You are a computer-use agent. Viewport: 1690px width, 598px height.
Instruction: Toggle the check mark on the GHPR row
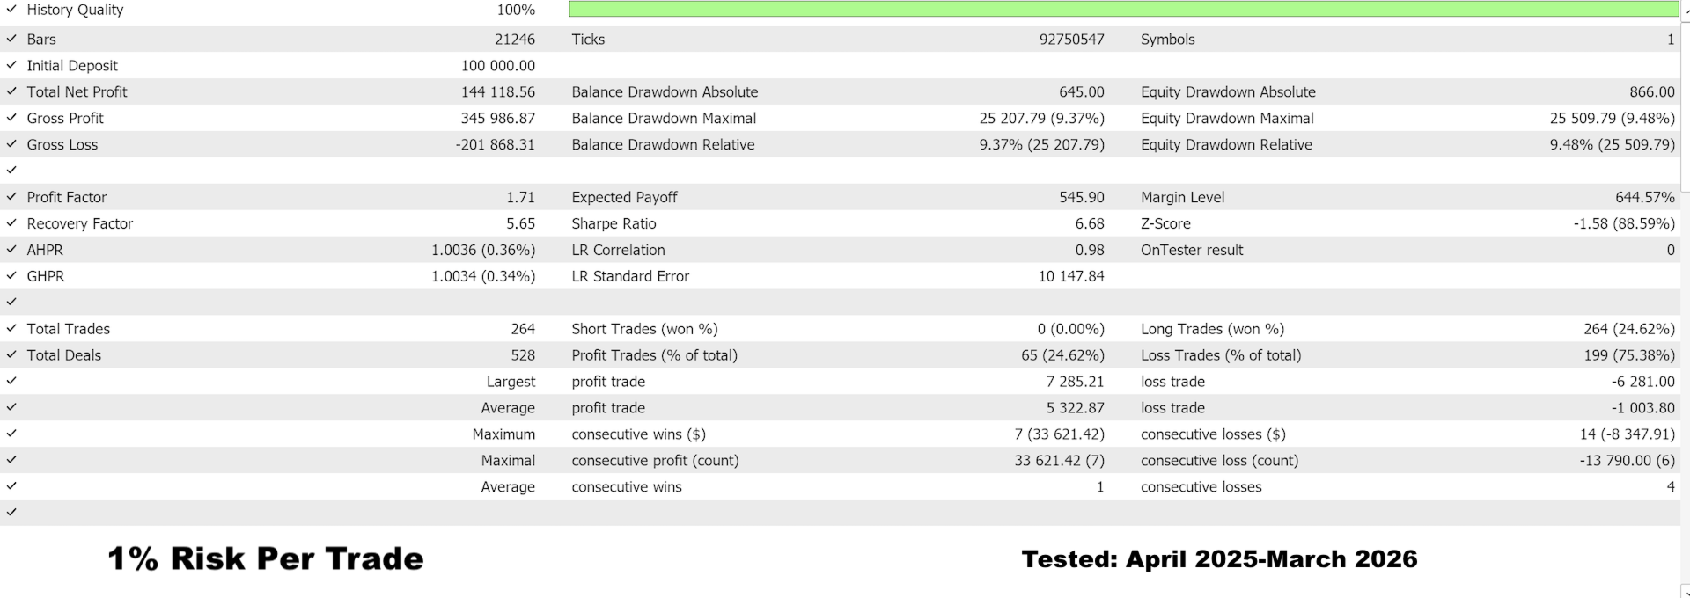[11, 276]
